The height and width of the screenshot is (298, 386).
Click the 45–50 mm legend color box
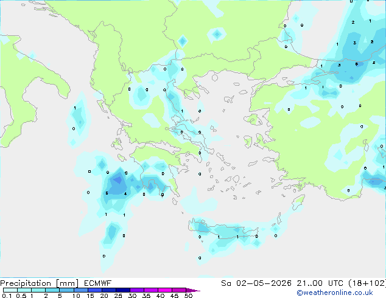click(x=179, y=290)
